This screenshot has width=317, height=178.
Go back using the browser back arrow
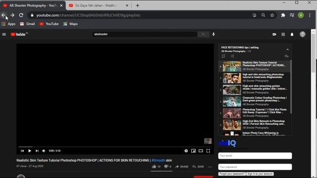3,15
